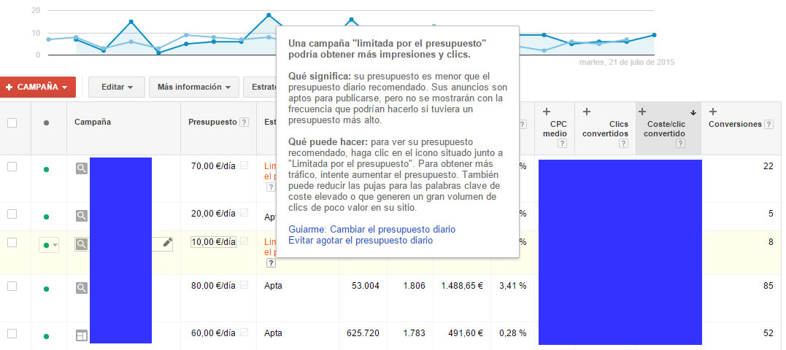Click the 80,00 €/día budget value
The height and width of the screenshot is (350, 786).
click(213, 286)
